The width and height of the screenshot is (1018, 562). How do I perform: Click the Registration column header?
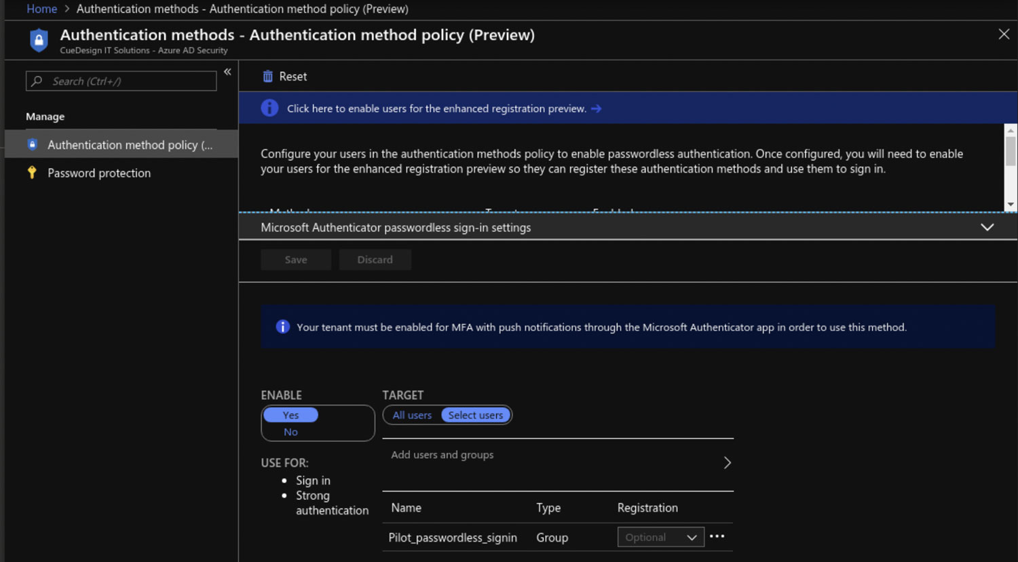tap(647, 508)
